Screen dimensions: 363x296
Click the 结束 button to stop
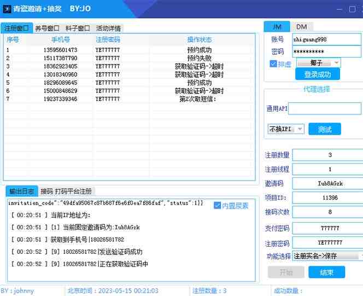pos(326,272)
